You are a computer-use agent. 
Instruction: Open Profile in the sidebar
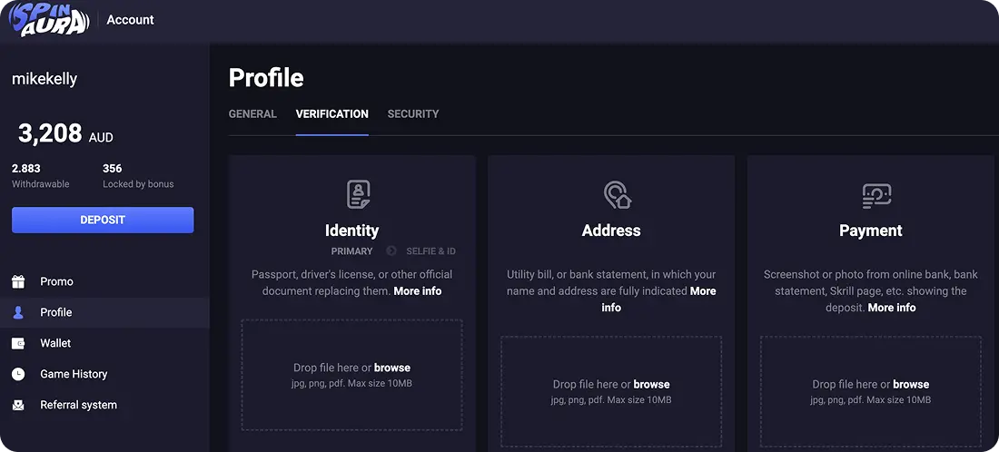[104, 312]
